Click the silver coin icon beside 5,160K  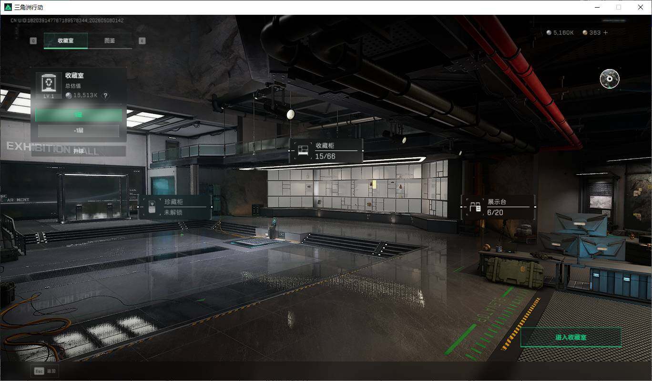(x=549, y=32)
